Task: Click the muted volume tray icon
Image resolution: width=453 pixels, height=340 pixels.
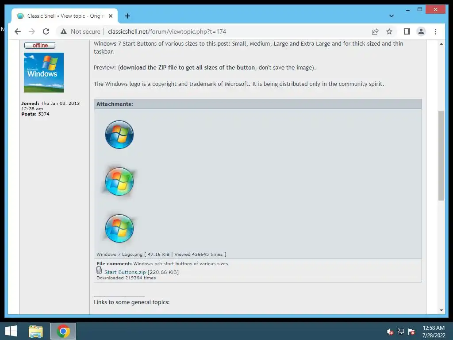Action: (390, 332)
